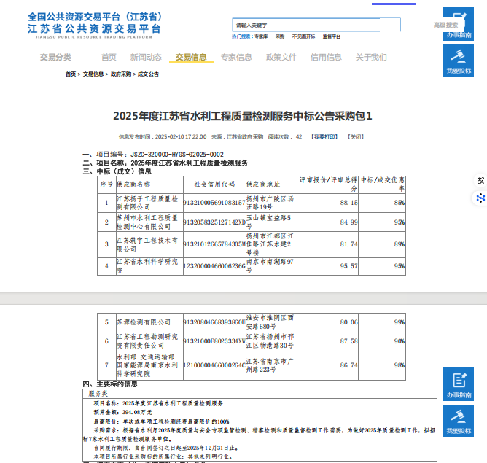Click 政府采购 in the breadcrumb trail
The width and height of the screenshot is (487, 463).
pos(121,74)
